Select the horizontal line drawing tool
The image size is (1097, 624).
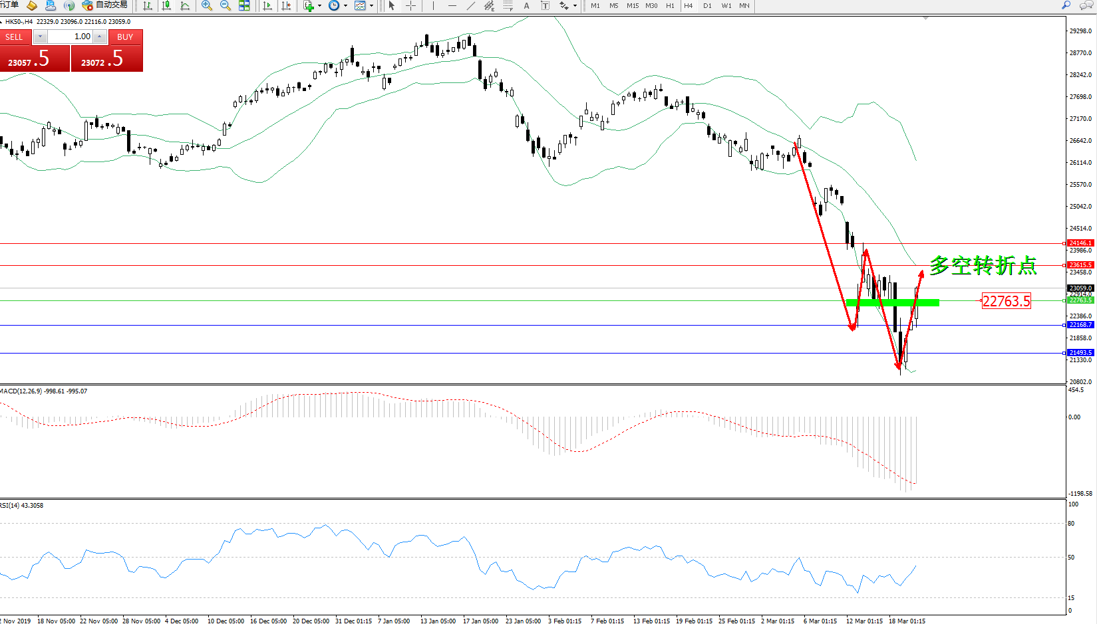(452, 5)
